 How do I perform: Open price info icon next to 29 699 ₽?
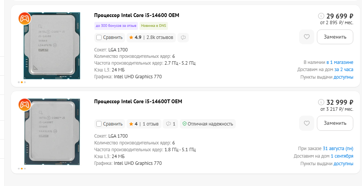coord(321,16)
